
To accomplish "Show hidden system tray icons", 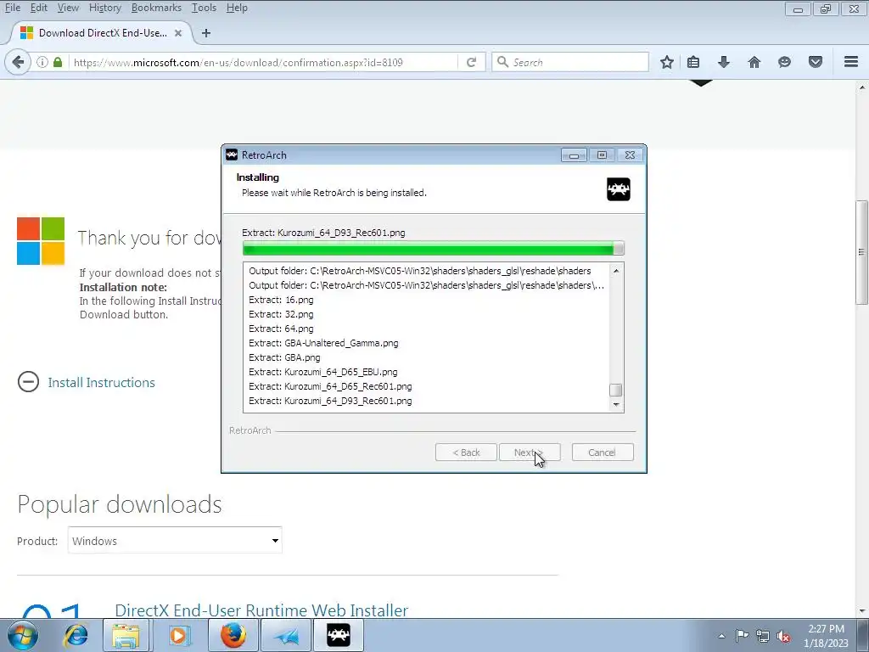I will [x=721, y=636].
